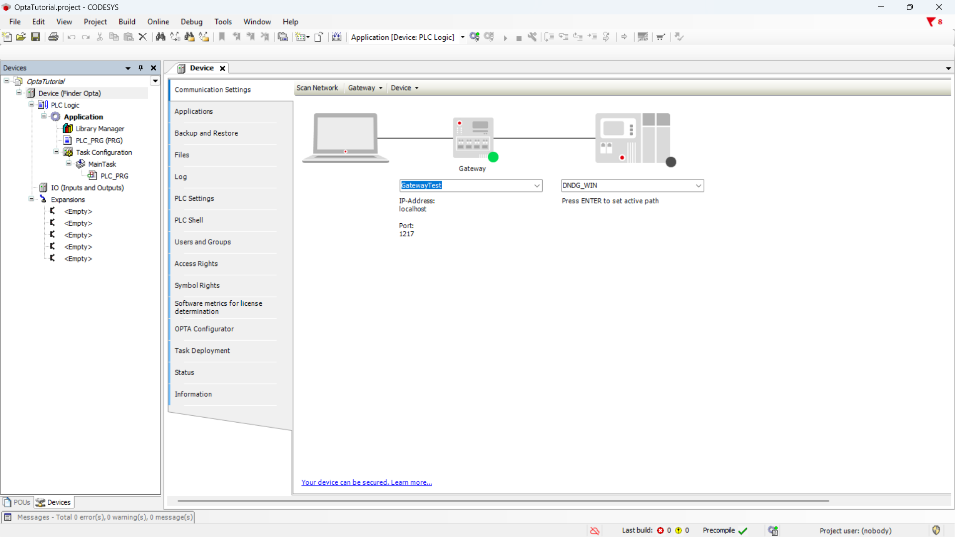Open the Online menu
Image resolution: width=955 pixels, height=537 pixels.
pos(158,22)
